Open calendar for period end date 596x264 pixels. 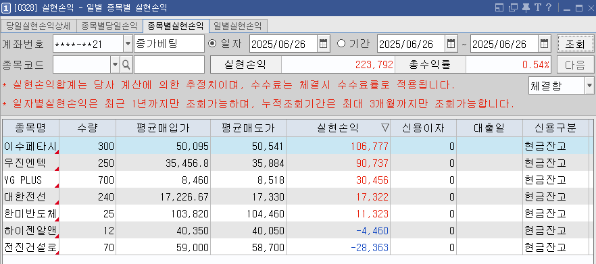[x=545, y=44]
